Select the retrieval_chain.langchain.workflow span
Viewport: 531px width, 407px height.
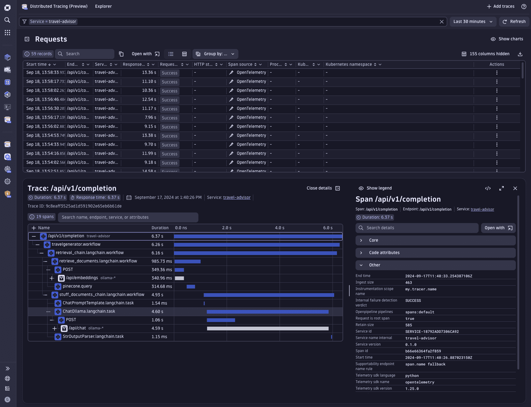pyautogui.click(x=185, y=253)
